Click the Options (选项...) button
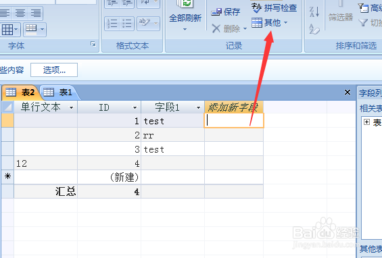 point(54,70)
